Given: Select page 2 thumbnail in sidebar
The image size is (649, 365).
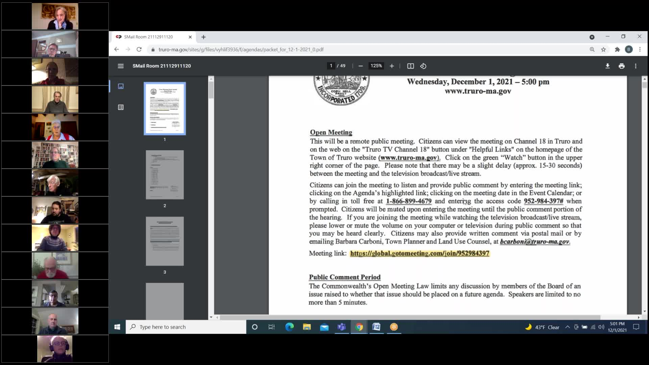Looking at the screenshot, I should tap(165, 175).
